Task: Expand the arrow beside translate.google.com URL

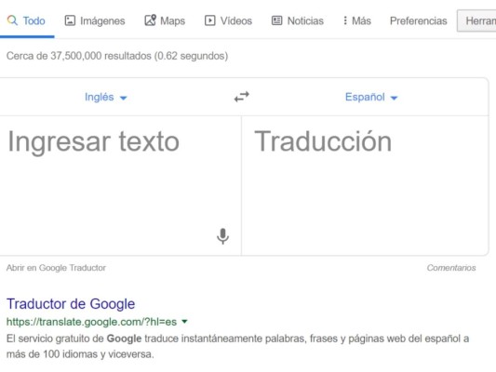Action: pyautogui.click(x=185, y=322)
